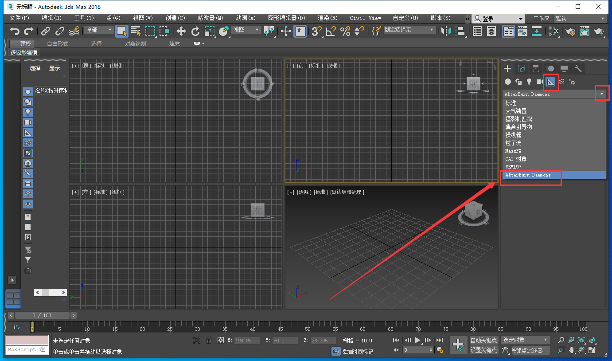Open the 创建选择集 named selection dropdown
The image size is (612, 361).
(409, 30)
